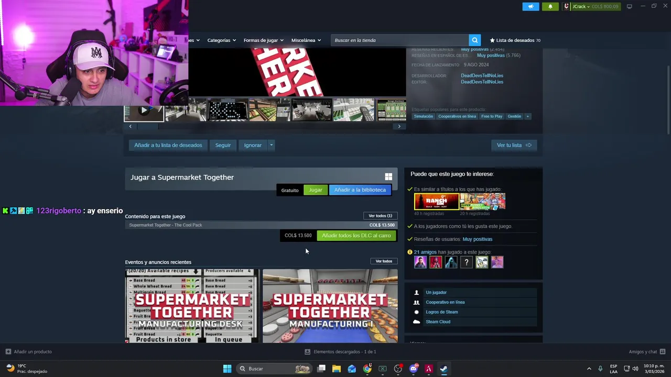671x377 pixels.
Task: Click Ver todos for recent events
Action: click(x=384, y=261)
